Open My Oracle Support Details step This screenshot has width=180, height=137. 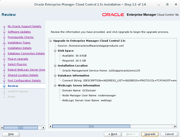coord(24,26)
